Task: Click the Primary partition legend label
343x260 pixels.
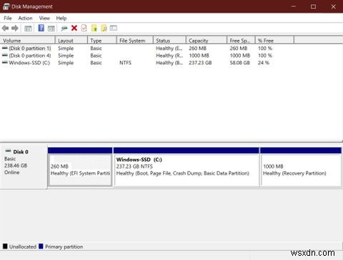Action: [64, 246]
